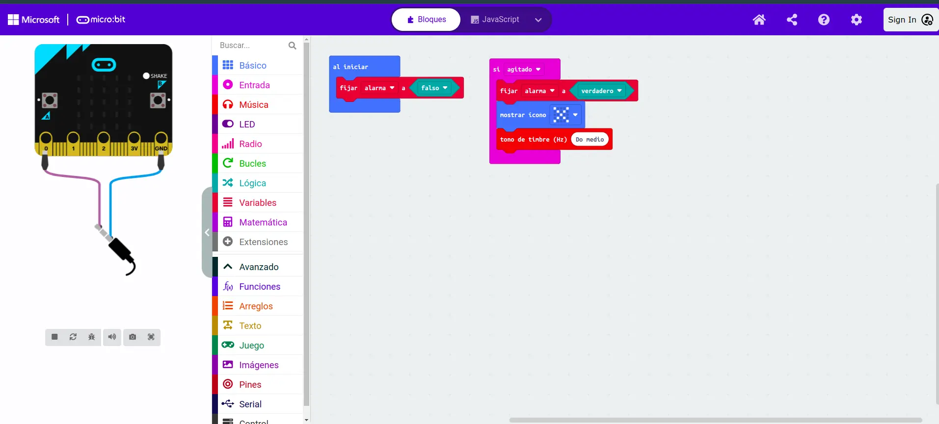This screenshot has height=424, width=939.
Task: Switch to the JavaScript tab
Action: [x=495, y=20]
